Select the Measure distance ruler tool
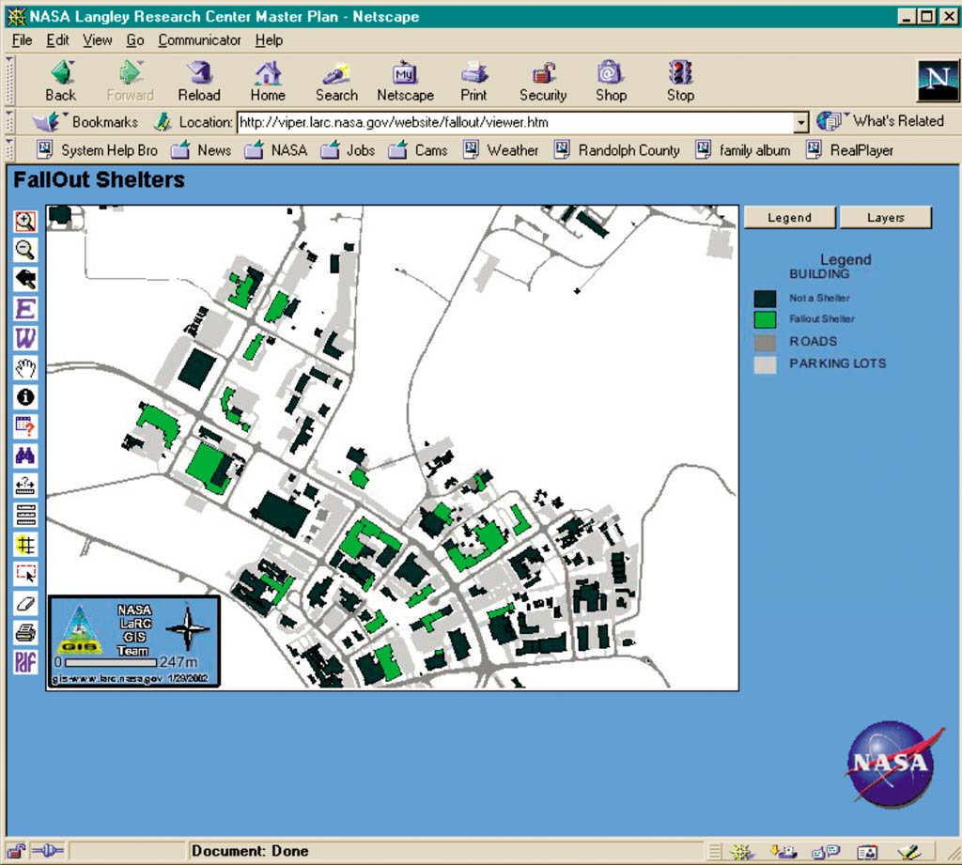 coord(25,485)
